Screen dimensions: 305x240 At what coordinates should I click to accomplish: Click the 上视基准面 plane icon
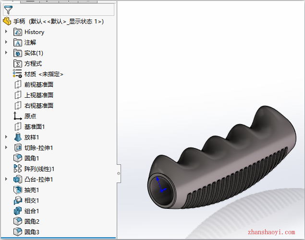(x=18, y=95)
